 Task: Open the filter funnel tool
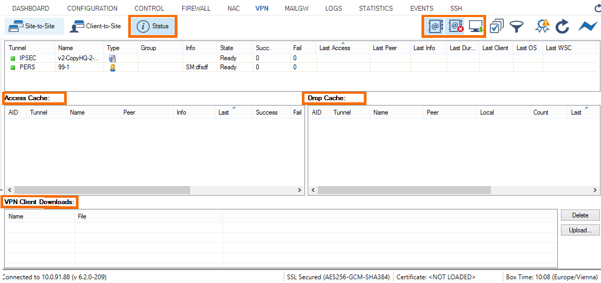(517, 27)
